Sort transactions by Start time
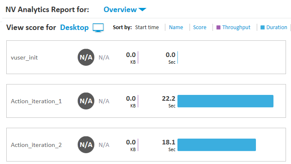 point(147,27)
